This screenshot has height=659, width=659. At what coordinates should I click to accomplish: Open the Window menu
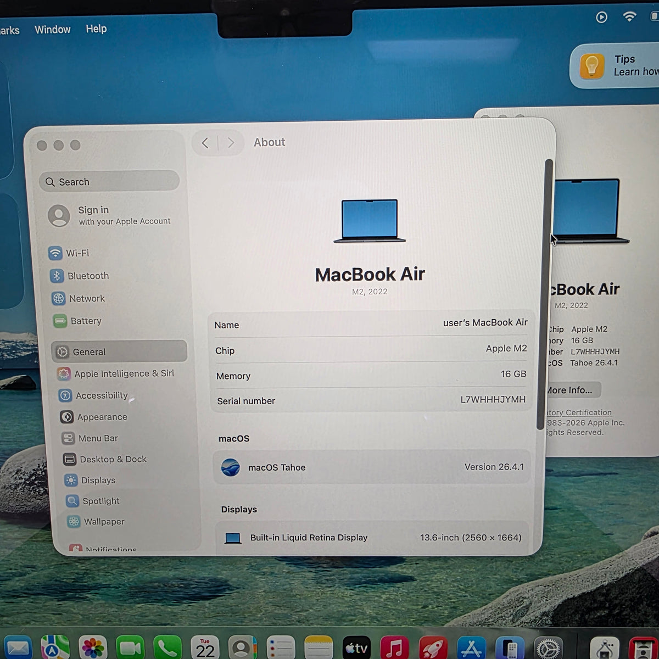tap(53, 30)
